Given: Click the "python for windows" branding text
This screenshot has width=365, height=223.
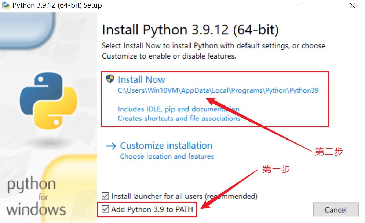Looking at the screenshot, I should pos(36,198).
